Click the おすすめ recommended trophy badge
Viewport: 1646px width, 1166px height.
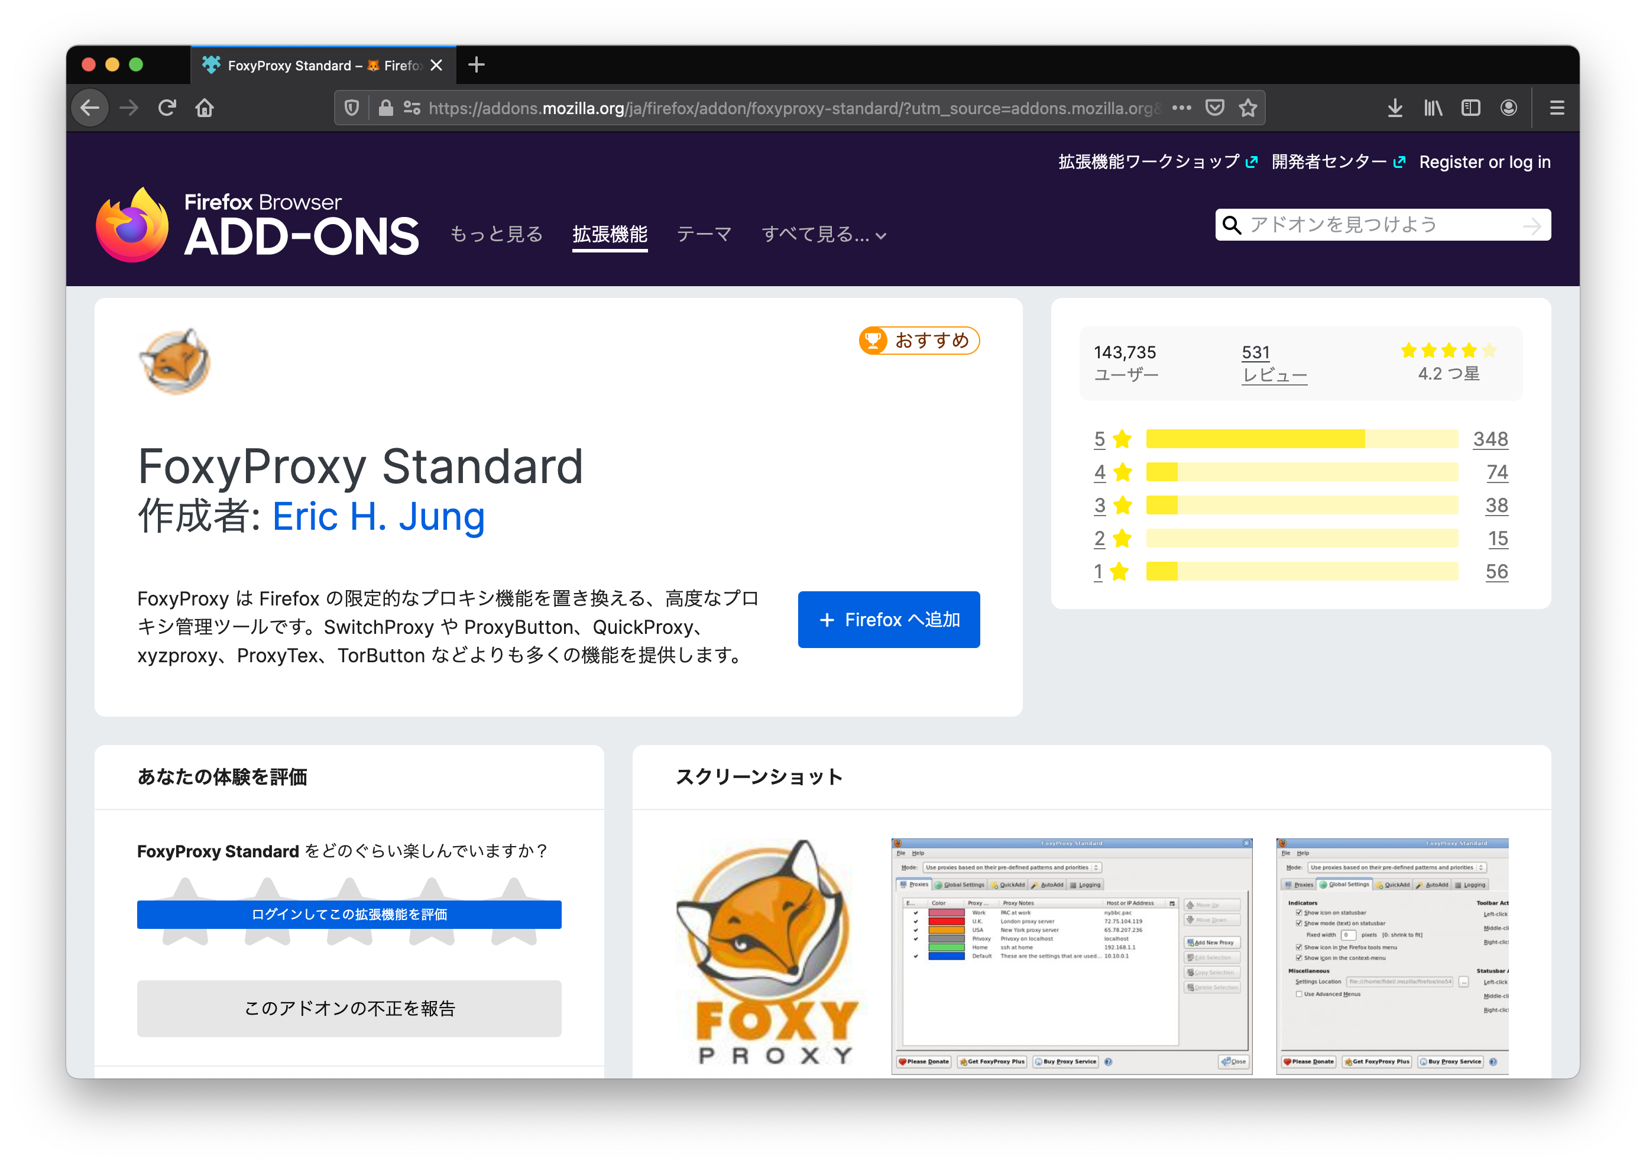point(919,341)
